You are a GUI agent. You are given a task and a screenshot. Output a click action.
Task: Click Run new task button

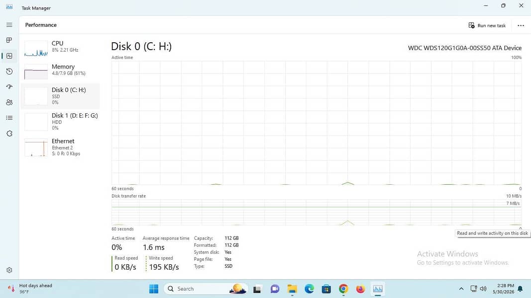(487, 25)
